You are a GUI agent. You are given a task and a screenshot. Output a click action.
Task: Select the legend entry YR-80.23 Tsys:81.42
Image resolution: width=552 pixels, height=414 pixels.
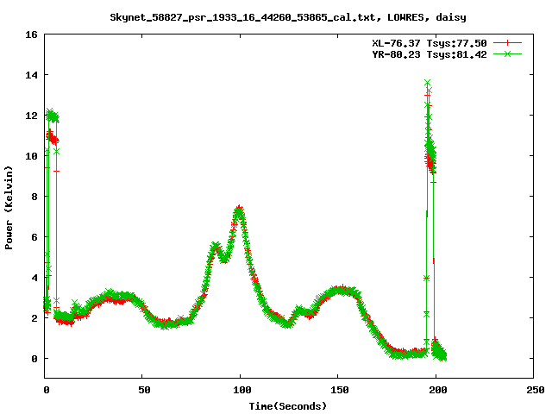[430, 54]
